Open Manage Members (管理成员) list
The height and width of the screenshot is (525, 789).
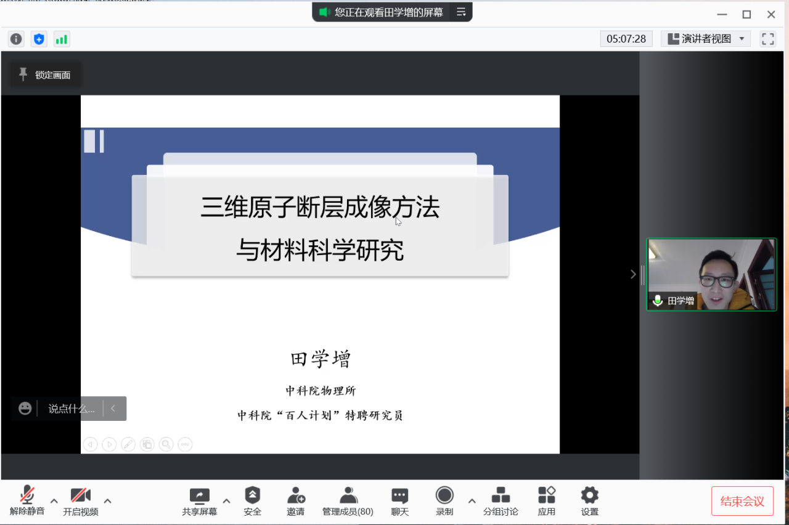pyautogui.click(x=348, y=500)
